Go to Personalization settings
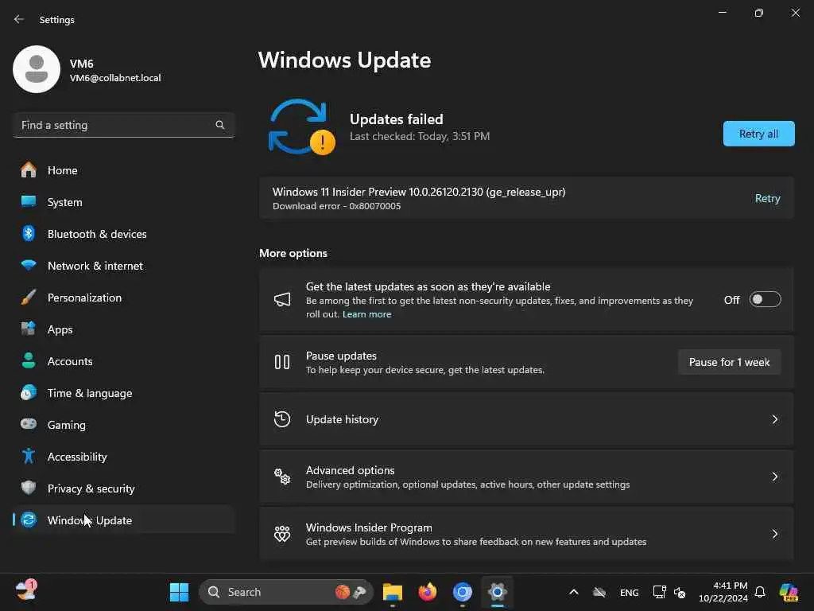The width and height of the screenshot is (814, 611). 123,298
